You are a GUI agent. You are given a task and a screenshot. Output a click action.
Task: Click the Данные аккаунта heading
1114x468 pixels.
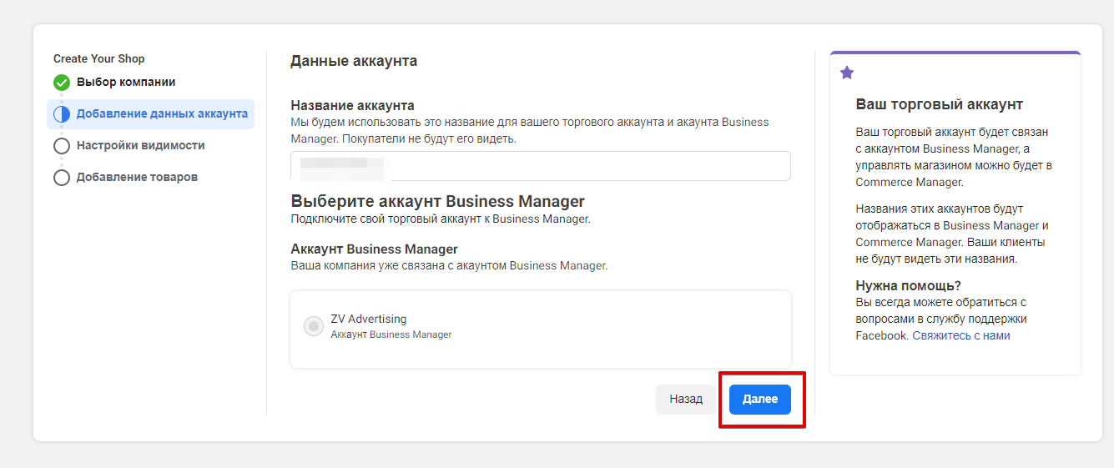click(354, 61)
